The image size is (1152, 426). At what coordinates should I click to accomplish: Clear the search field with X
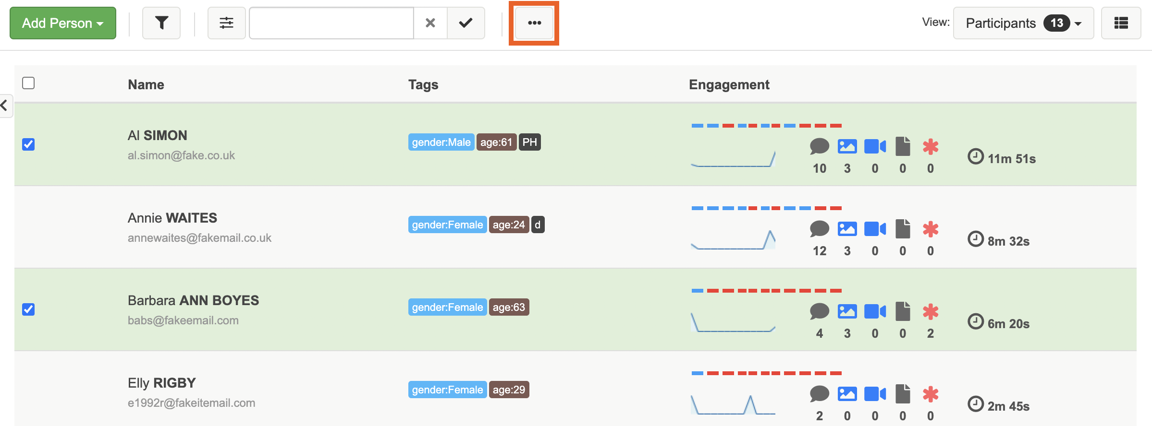(430, 23)
